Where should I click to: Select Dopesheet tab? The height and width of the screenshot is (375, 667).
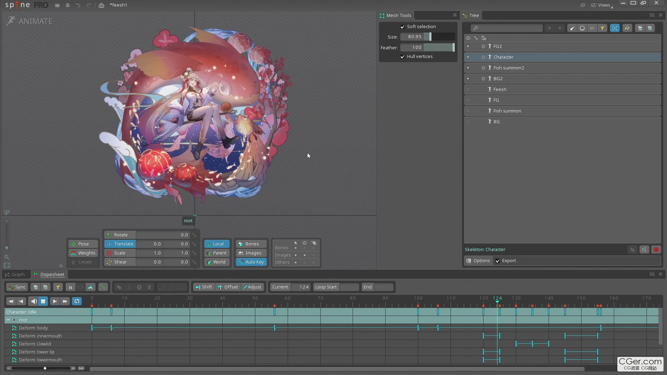(49, 275)
